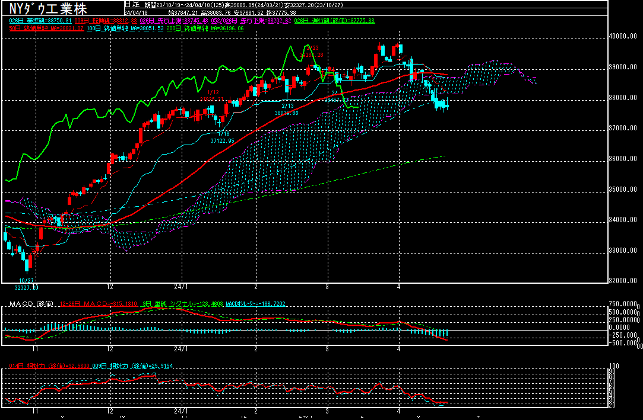Click the 1/18 annotation 37122.95
This screenshot has height=420, width=643.
pos(223,137)
